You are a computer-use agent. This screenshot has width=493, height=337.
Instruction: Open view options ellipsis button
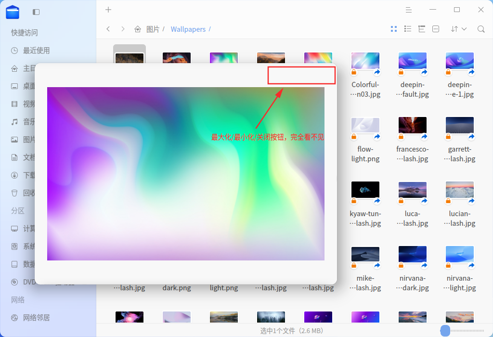[436, 29]
